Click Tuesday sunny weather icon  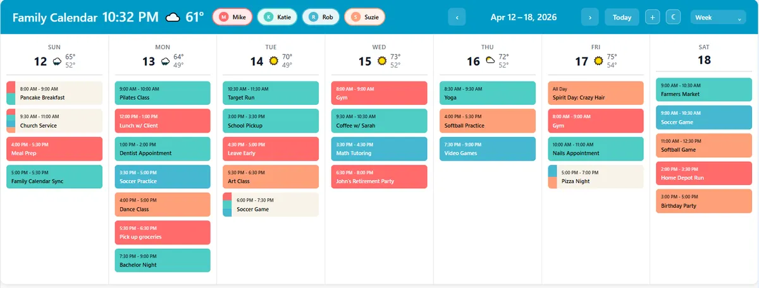pos(274,61)
